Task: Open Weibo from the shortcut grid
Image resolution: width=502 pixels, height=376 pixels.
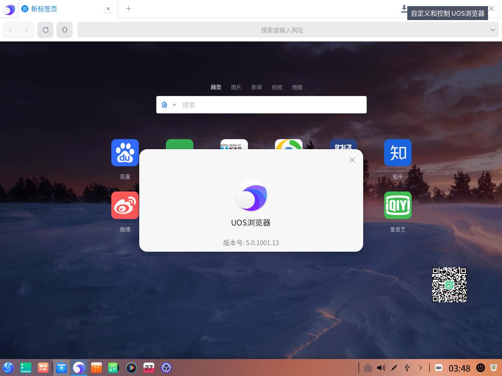Action: coord(125,205)
